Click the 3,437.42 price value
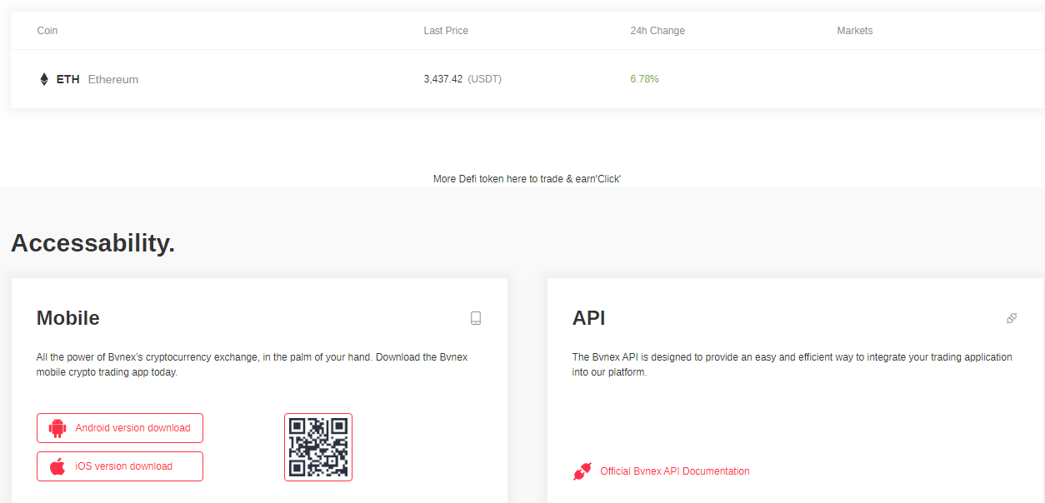 point(443,79)
